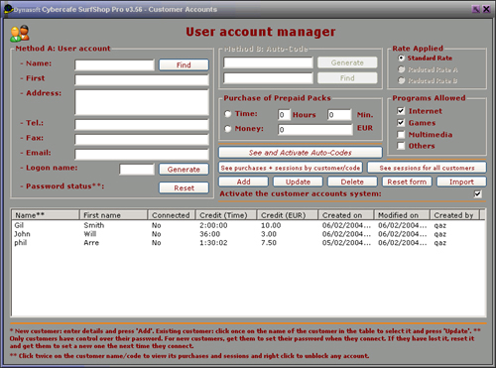Sort by the Connected column header
Image resolution: width=496 pixels, height=368 pixels.
point(172,215)
